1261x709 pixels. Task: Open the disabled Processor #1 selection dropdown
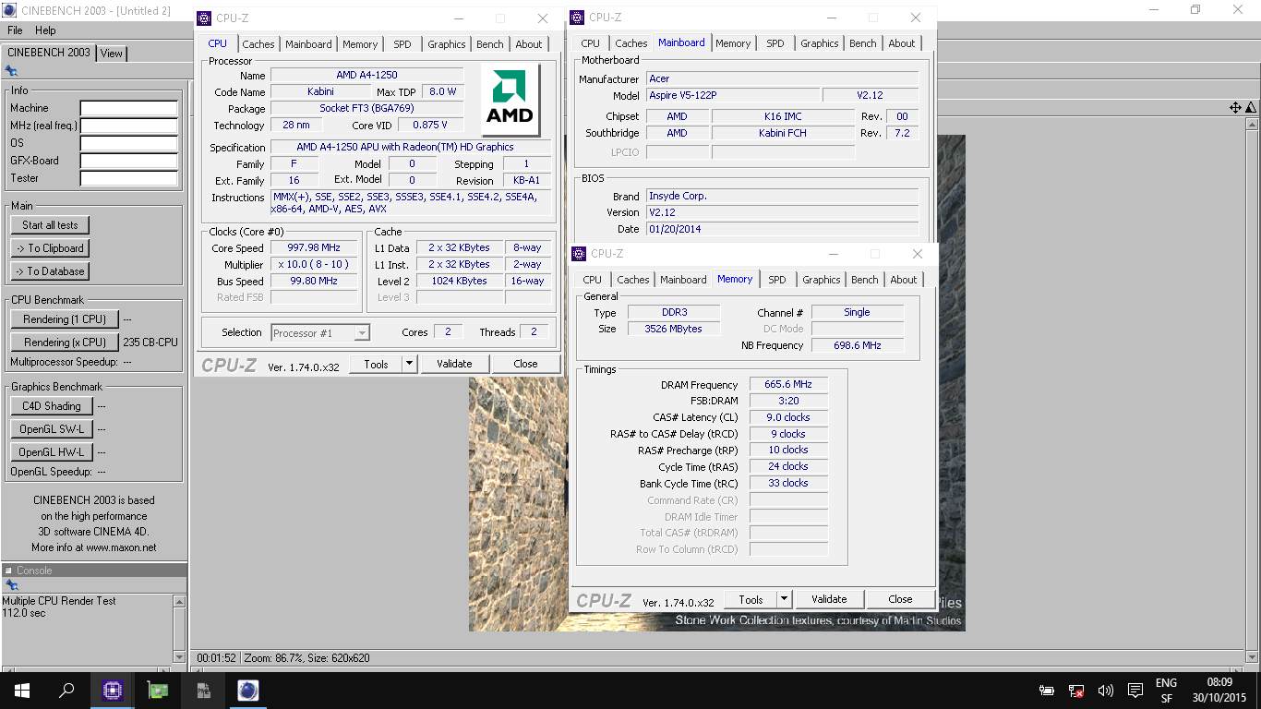tap(320, 332)
